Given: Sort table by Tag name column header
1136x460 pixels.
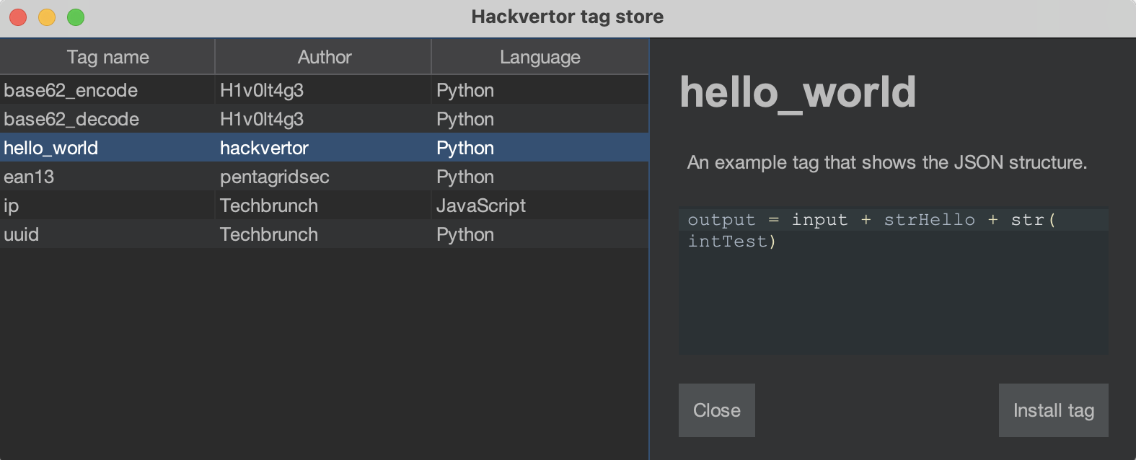Looking at the screenshot, I should coord(107,57).
